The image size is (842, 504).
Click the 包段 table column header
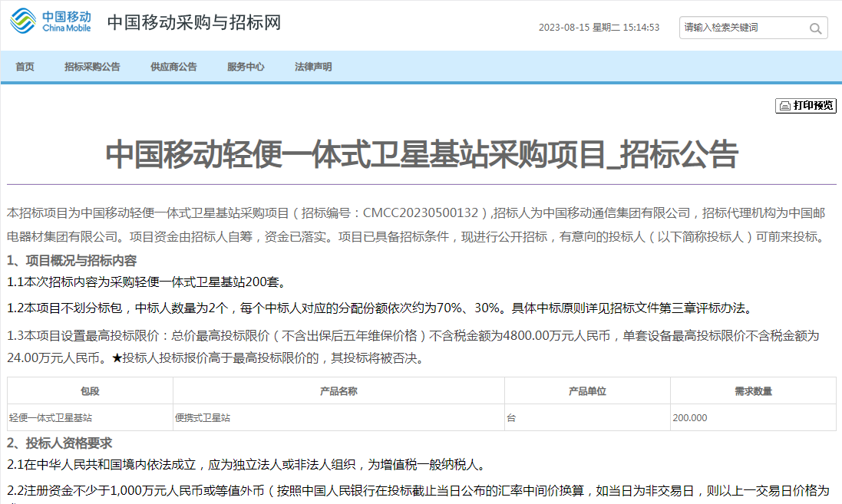click(x=91, y=391)
